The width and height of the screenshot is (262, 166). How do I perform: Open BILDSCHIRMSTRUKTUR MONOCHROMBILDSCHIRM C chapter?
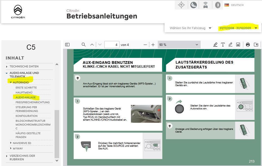pos(33,124)
